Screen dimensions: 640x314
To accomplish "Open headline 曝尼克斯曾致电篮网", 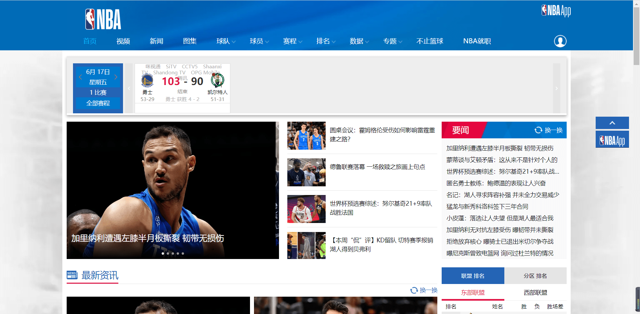I will pos(500,253).
